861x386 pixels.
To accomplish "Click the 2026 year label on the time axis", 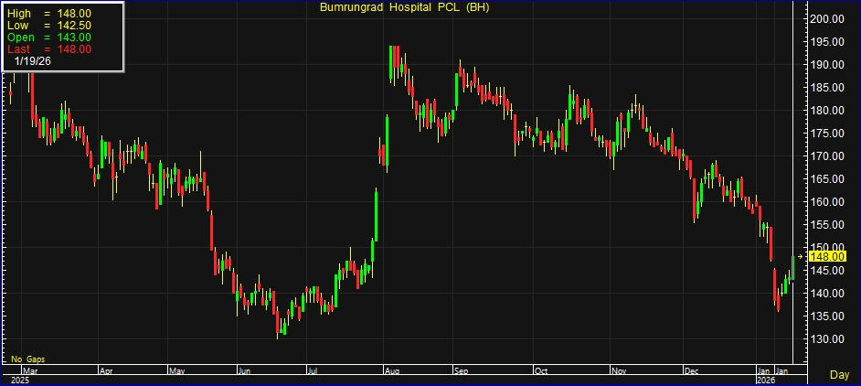I will point(766,379).
